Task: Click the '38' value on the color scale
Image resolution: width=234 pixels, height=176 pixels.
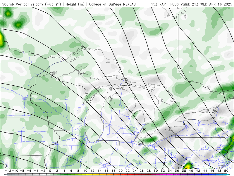Action: click(x=184, y=171)
